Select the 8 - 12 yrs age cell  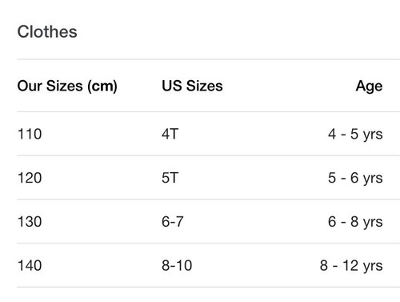pos(351,266)
